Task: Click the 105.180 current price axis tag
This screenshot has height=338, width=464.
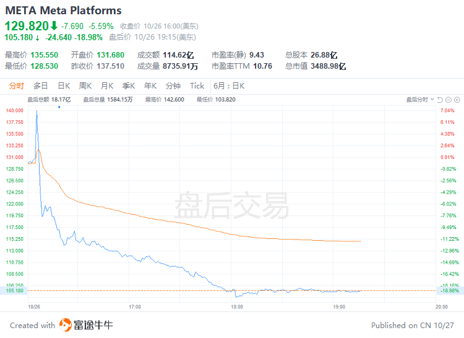Action: [x=14, y=291]
